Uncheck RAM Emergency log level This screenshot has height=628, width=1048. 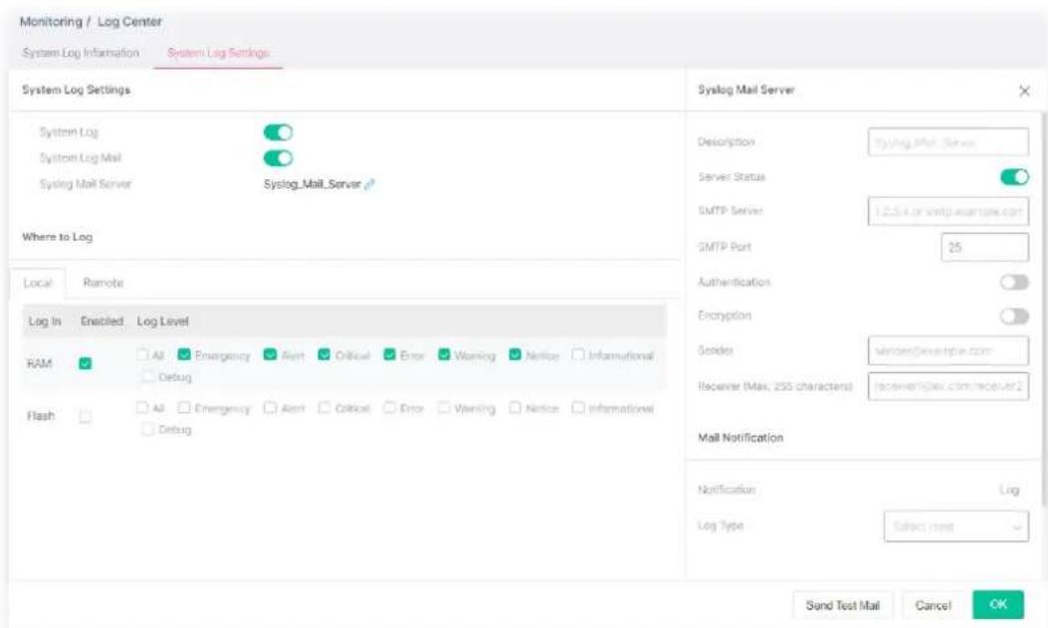[x=184, y=354]
